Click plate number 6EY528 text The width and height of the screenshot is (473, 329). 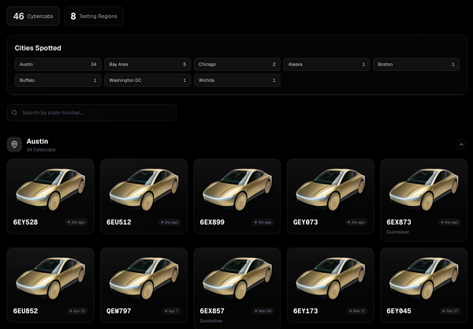click(x=26, y=222)
